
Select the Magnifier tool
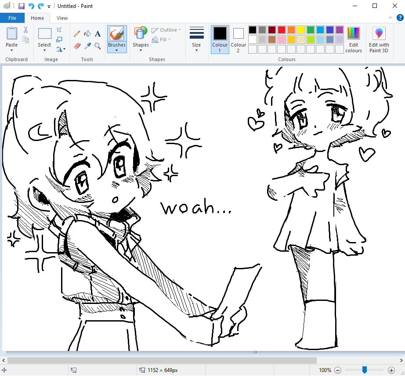point(98,46)
